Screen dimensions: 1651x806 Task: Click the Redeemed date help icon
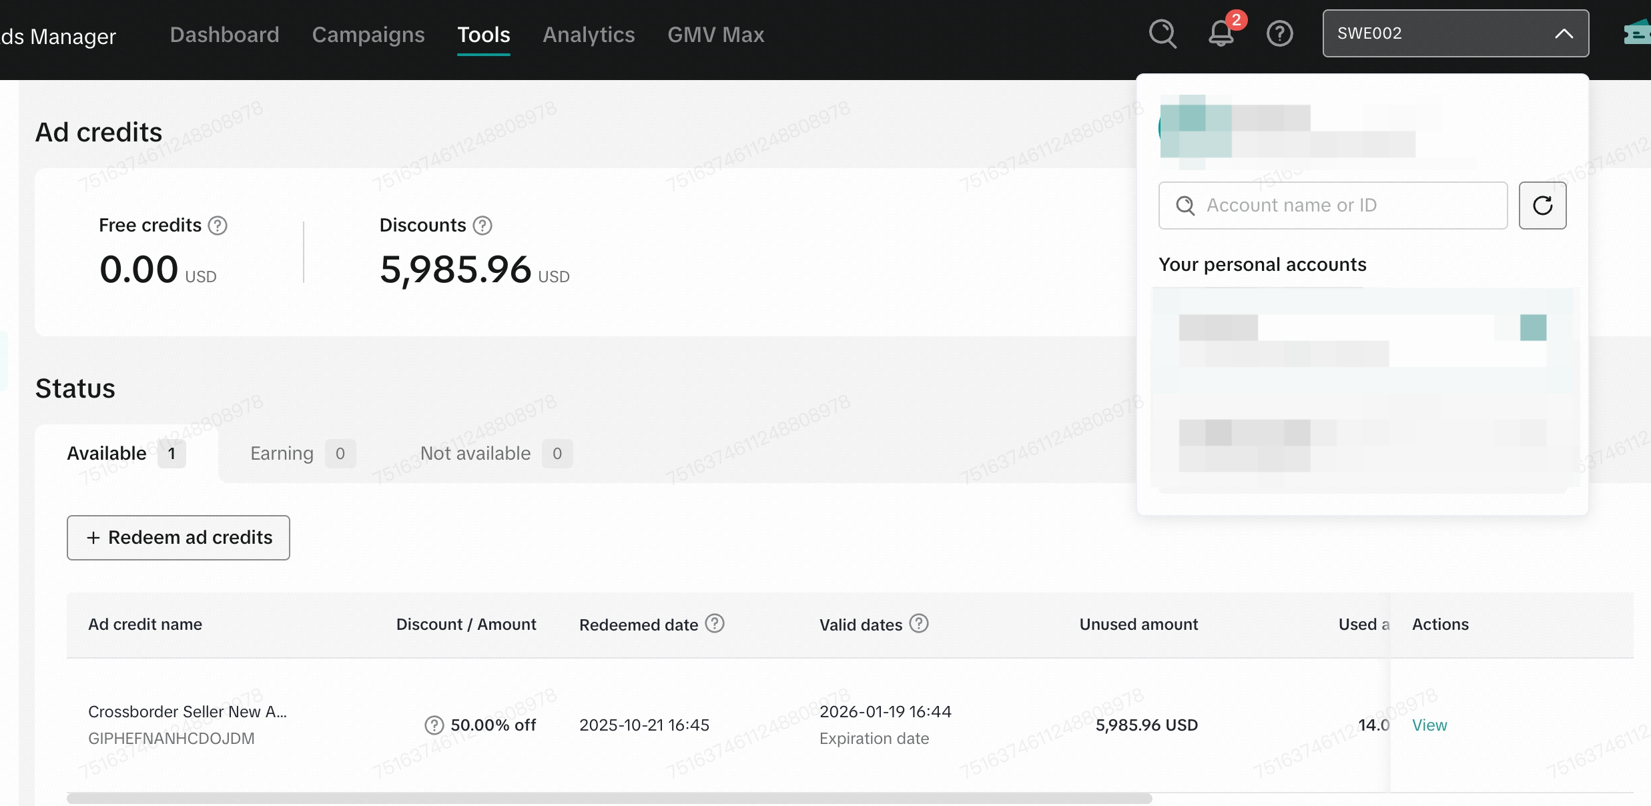[715, 623]
